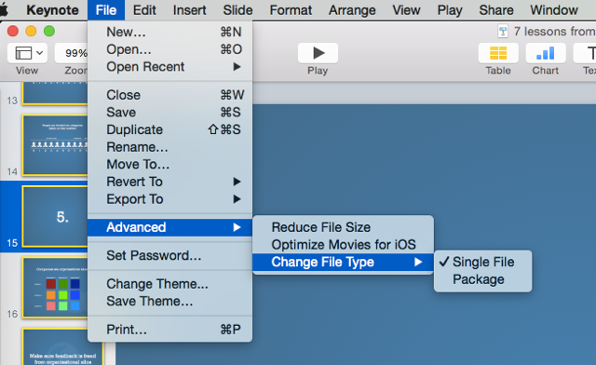Click the green full screen button

tap(49, 31)
